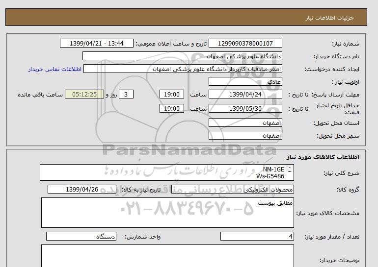Click the label تاریخ نیاز به کالا

coord(141,190)
